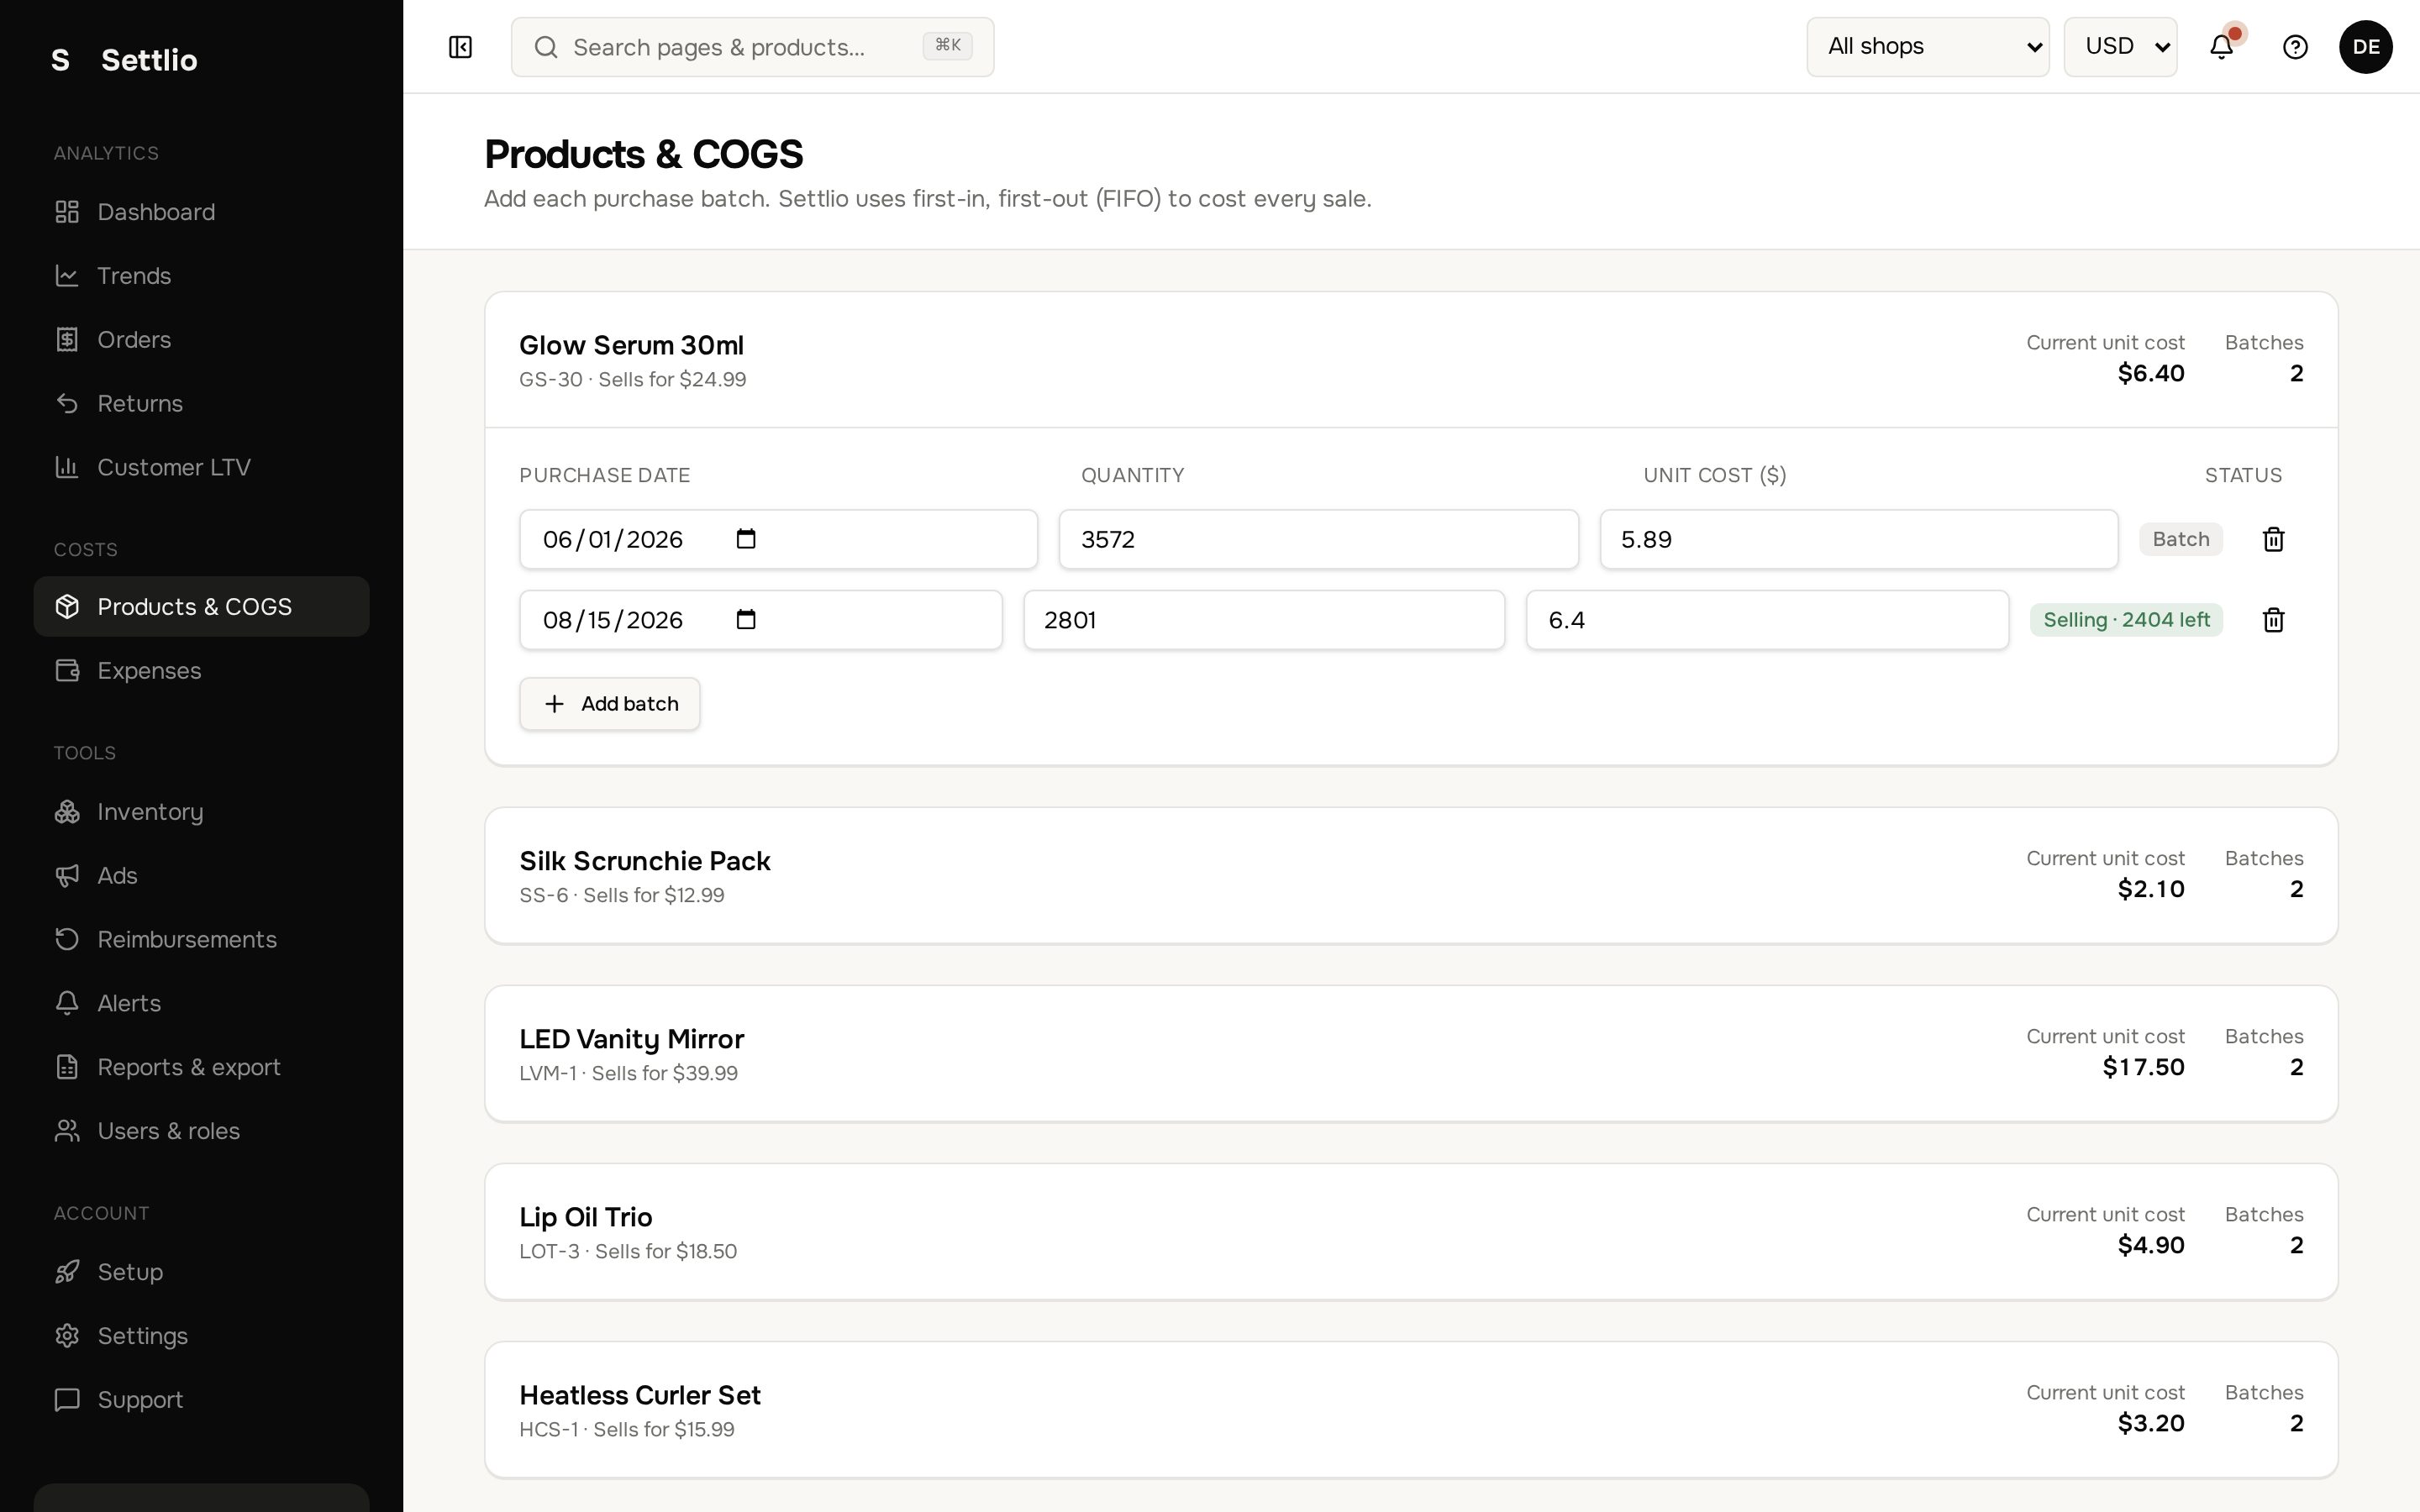Open Customer LTV page
Screen dimensions: 2420x1512
201,467
